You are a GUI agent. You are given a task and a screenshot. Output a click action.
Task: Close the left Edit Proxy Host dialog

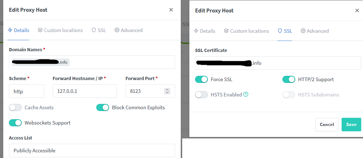(171, 10)
